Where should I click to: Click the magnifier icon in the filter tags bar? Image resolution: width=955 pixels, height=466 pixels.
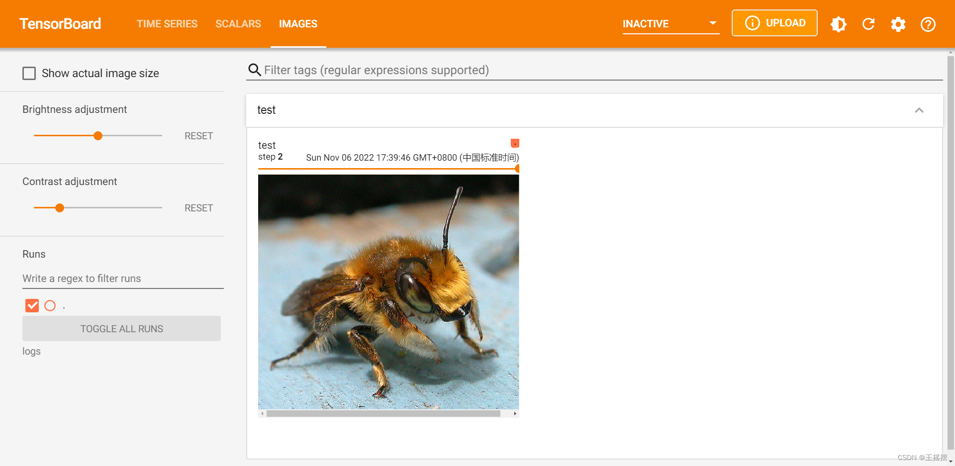pyautogui.click(x=255, y=70)
